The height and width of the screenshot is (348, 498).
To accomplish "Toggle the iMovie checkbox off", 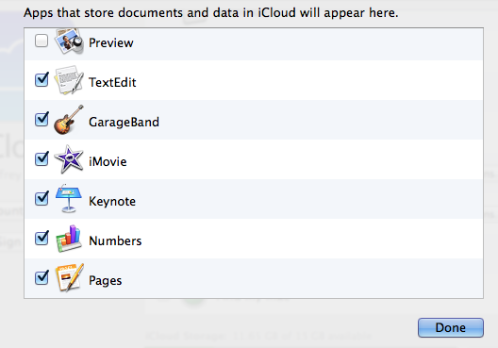I will [x=41, y=158].
